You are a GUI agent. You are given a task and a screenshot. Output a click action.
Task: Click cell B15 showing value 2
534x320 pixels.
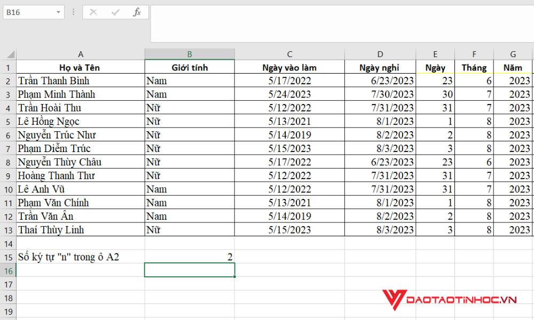point(190,257)
